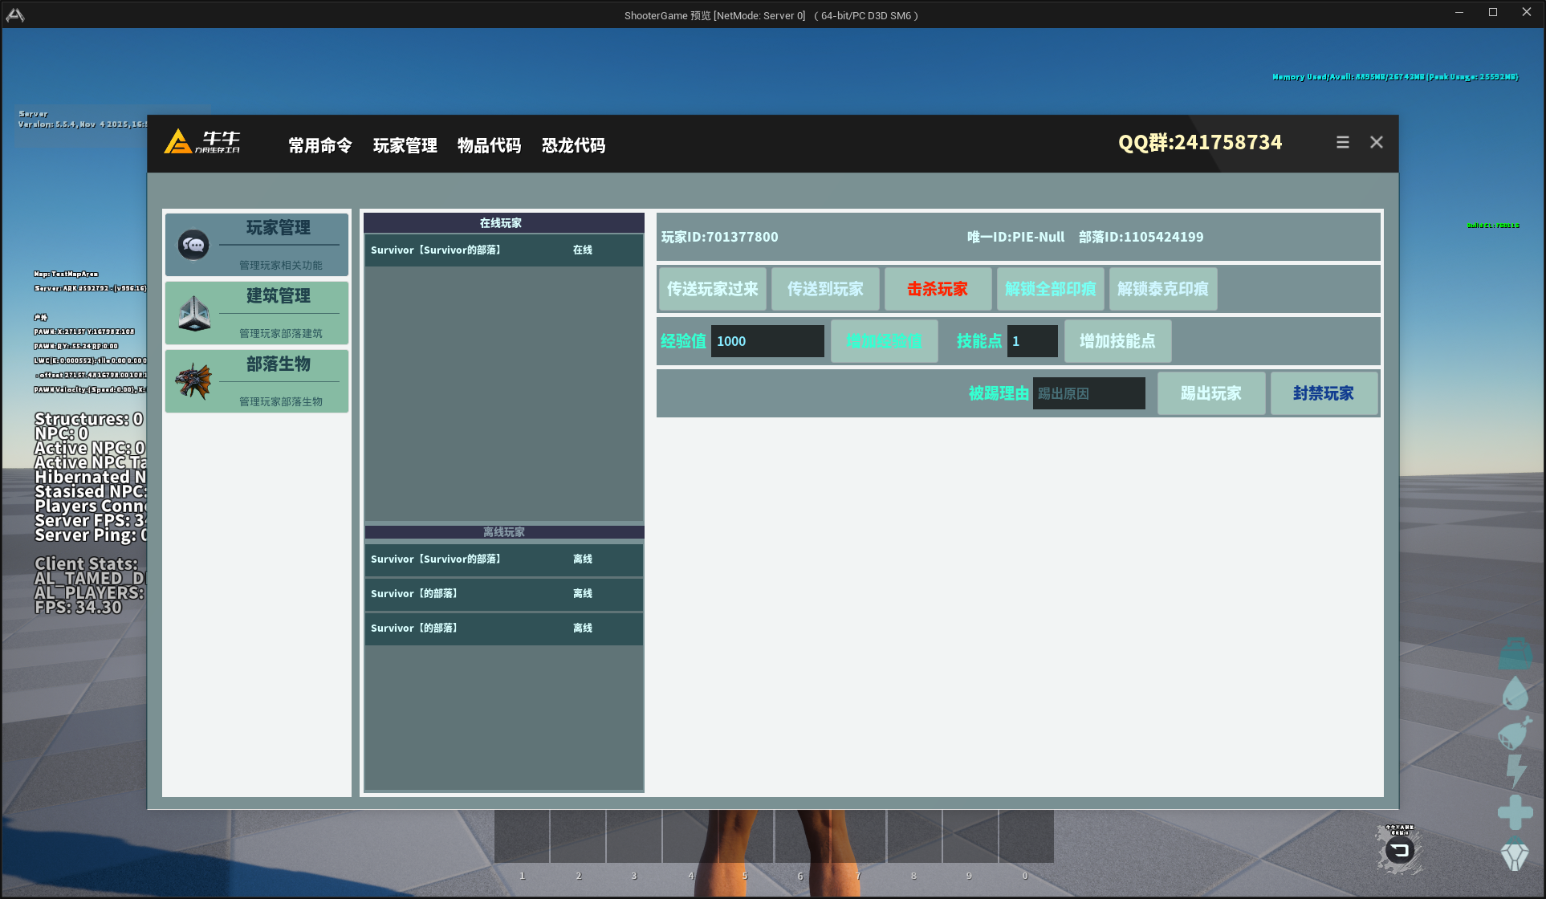Click the chat bubble player management icon
Viewport: 1546px width, 899px height.
click(x=193, y=245)
